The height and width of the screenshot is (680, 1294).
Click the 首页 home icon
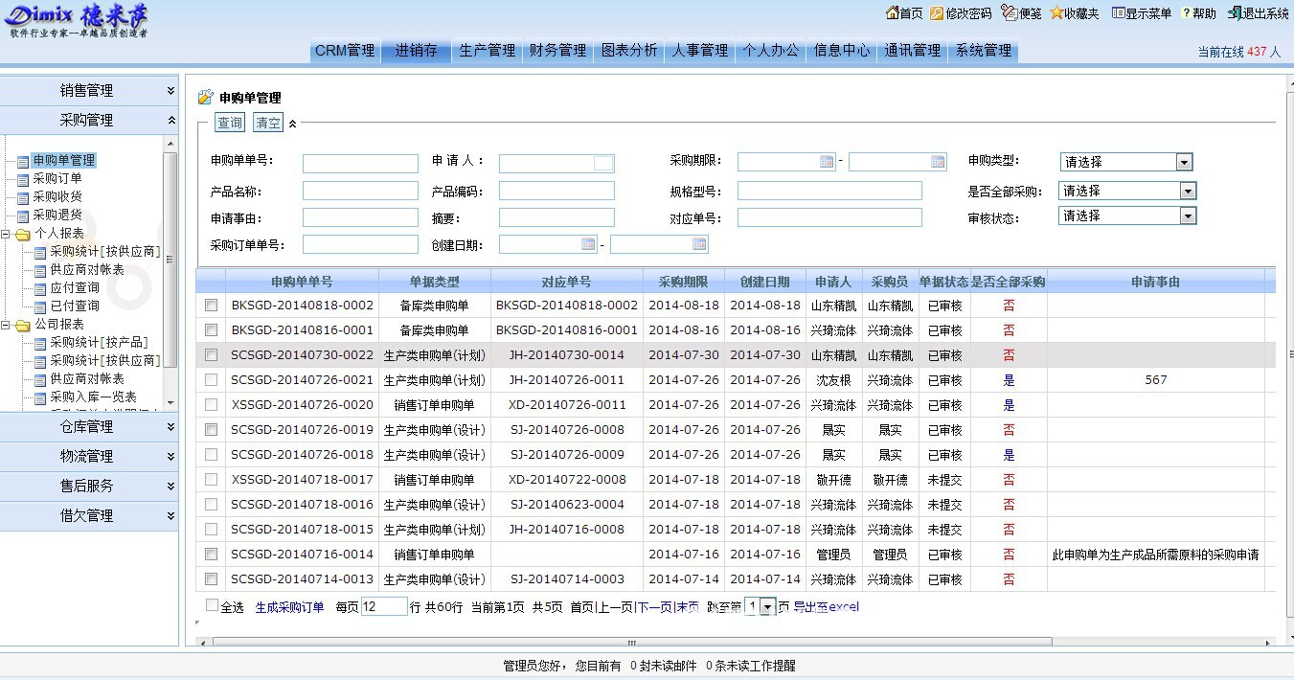[x=892, y=13]
